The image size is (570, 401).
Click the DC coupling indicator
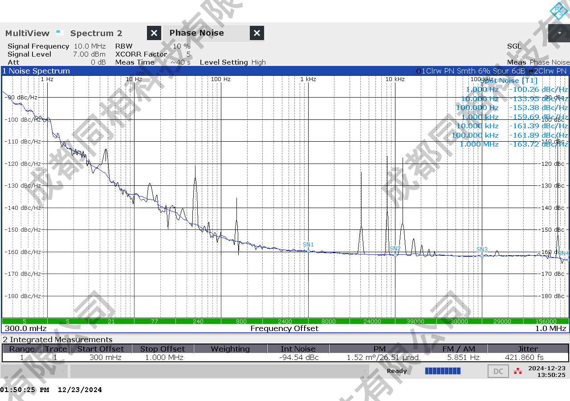coord(498,371)
